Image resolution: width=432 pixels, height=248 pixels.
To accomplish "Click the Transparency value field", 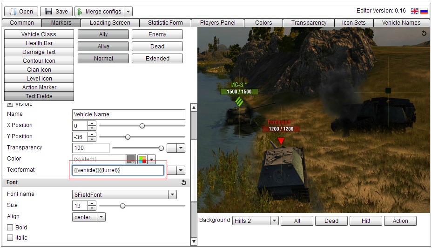I will pos(91,148).
